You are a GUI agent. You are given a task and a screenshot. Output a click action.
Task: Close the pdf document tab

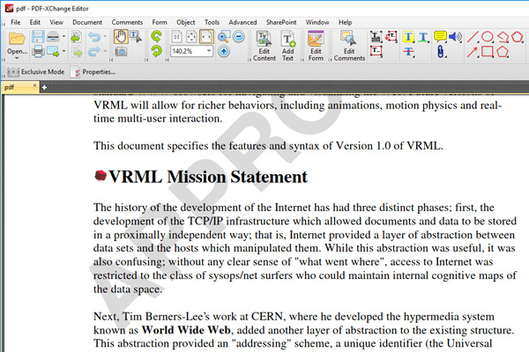(34, 85)
